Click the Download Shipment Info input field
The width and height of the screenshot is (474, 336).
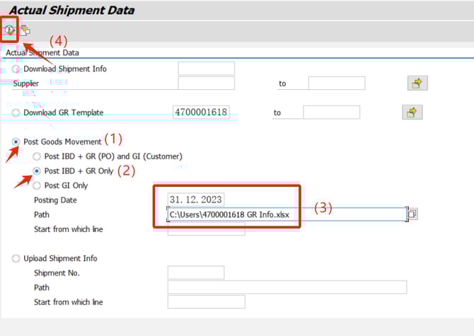(206, 69)
